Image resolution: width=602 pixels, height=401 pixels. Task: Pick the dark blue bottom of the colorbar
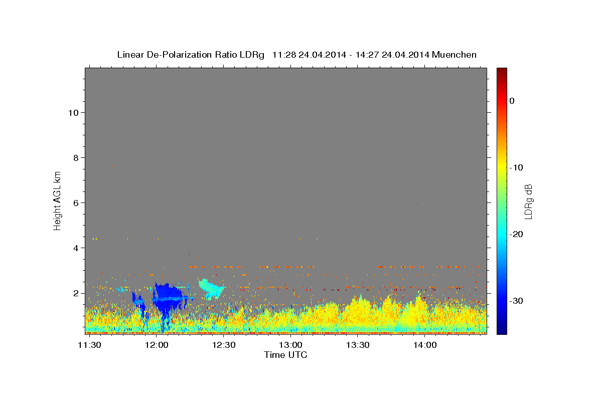tap(502, 330)
